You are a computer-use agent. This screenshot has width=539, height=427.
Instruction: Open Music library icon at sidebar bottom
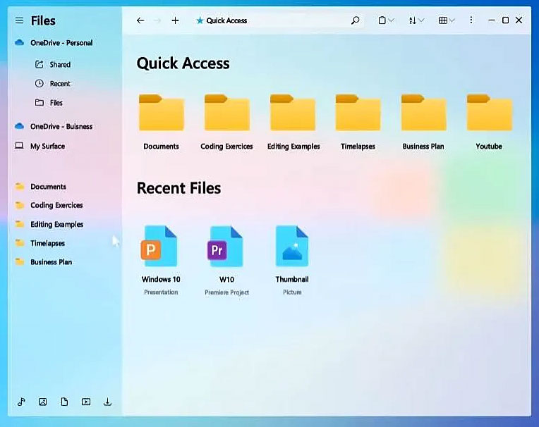click(x=21, y=402)
